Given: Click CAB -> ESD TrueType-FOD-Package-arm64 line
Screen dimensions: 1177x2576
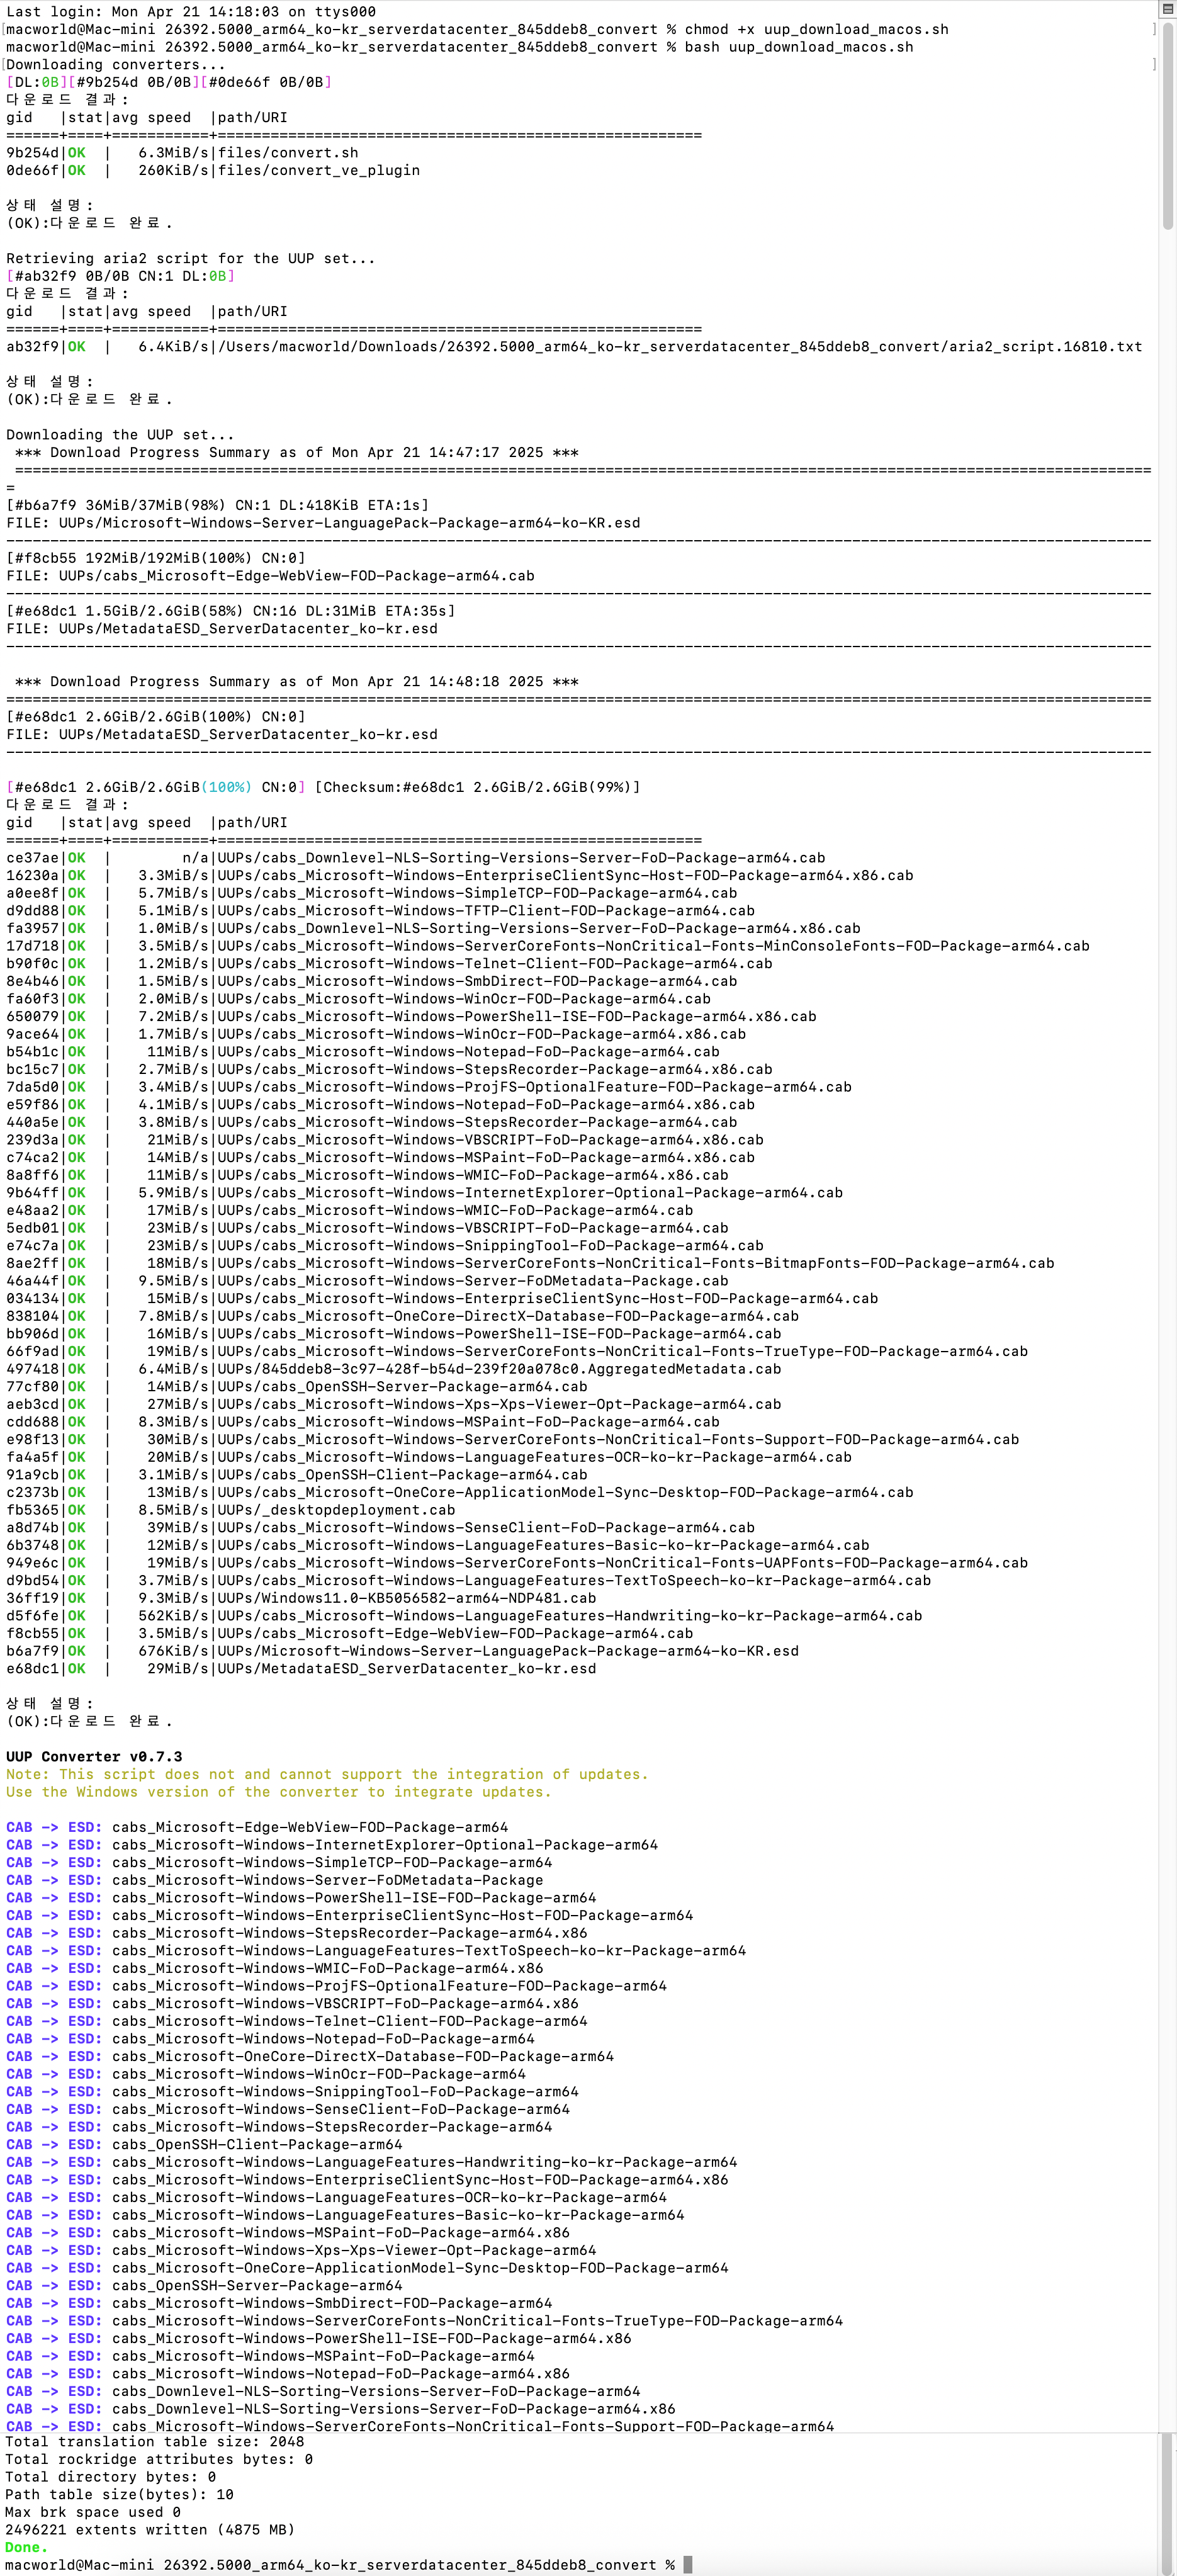Looking at the screenshot, I should 424,2321.
